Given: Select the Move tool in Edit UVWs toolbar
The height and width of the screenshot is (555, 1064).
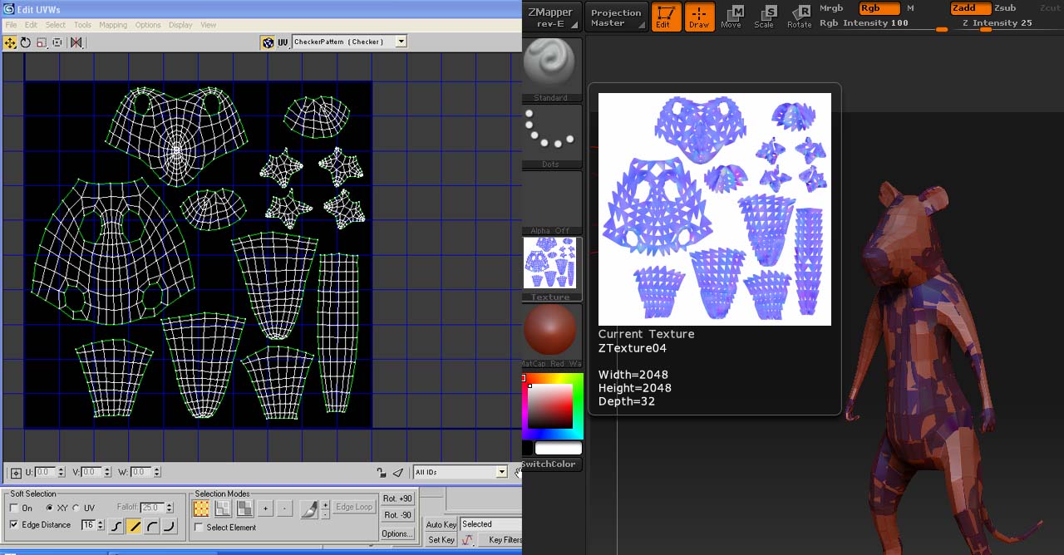Looking at the screenshot, I should 9,42.
